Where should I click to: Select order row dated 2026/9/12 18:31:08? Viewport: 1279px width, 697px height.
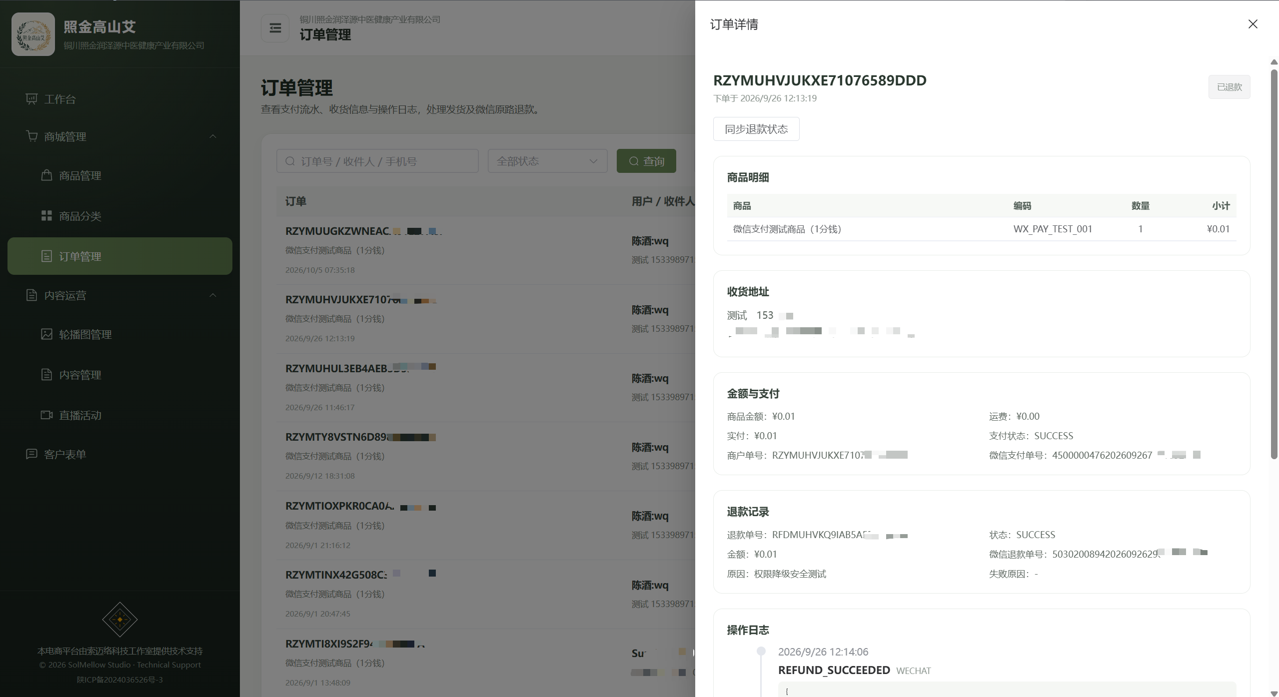[485, 456]
